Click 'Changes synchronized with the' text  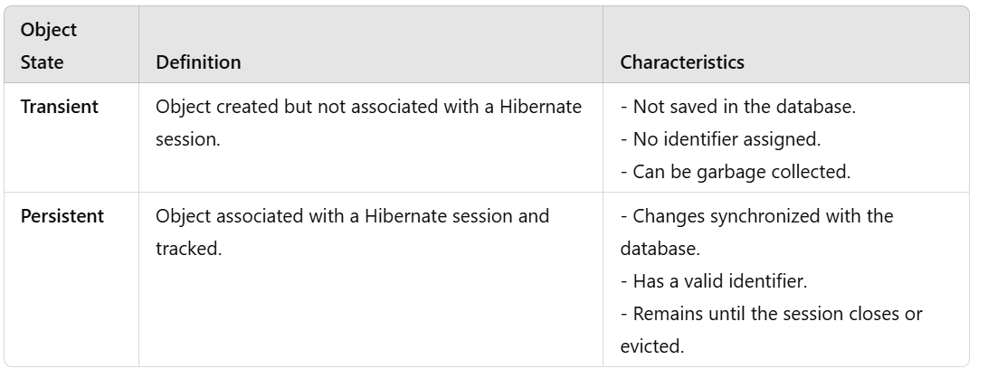click(x=757, y=216)
